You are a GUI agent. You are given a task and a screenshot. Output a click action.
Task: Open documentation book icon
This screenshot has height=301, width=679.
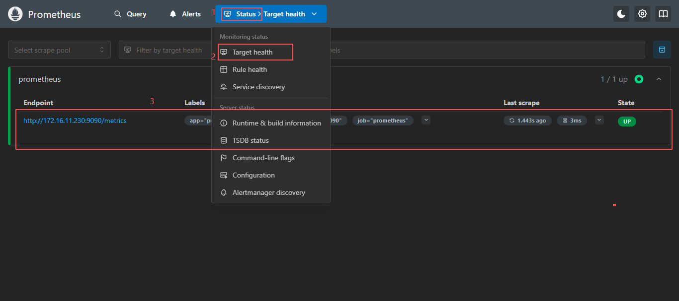[663, 14]
